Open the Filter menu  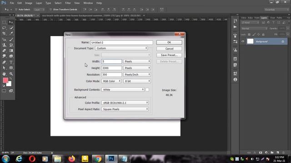click(68, 3)
